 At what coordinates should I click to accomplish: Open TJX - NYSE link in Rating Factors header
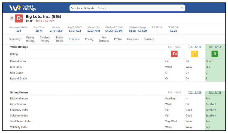(215, 93)
